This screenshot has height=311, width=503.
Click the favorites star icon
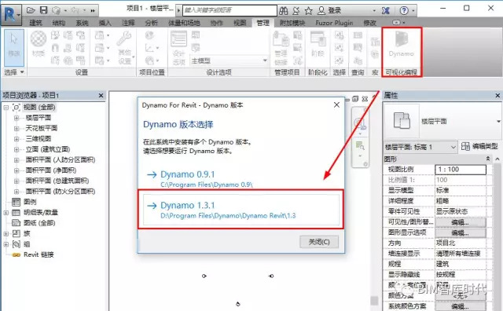309,11
